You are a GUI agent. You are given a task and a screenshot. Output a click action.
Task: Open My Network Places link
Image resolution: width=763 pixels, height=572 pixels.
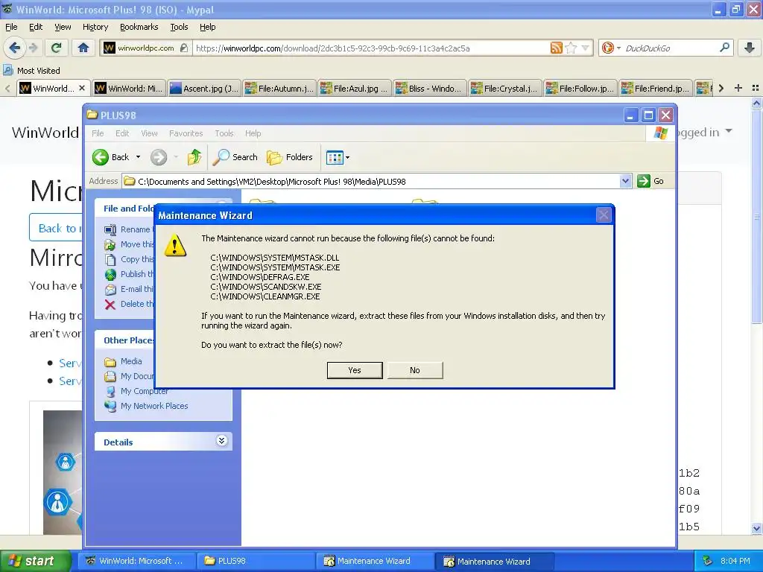[153, 406]
